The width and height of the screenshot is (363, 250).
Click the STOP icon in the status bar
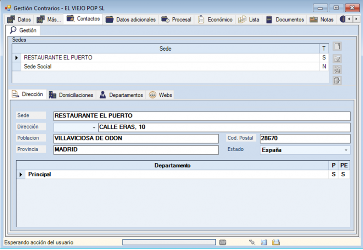[x=223, y=243]
